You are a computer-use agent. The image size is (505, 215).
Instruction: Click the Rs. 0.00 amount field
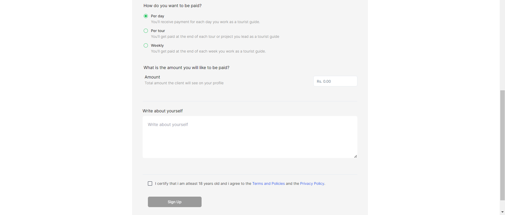[x=335, y=81]
